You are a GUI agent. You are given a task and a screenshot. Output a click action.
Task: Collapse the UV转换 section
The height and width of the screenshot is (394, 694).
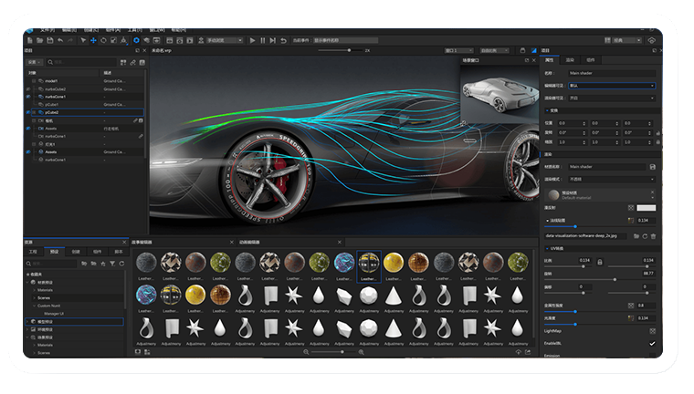point(548,248)
